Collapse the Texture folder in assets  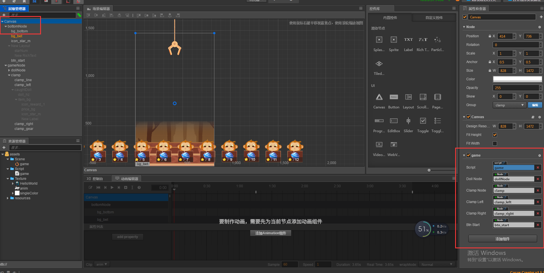coord(8,179)
